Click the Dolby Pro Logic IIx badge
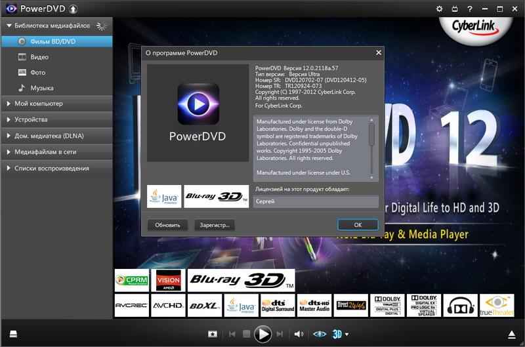This screenshot has height=347, width=525. pos(423,306)
